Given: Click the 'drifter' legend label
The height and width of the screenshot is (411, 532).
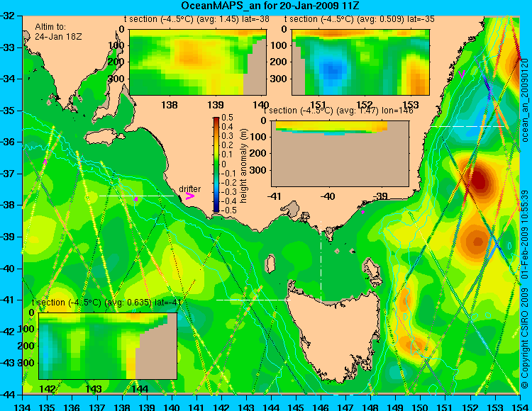Looking at the screenshot, I should [x=189, y=188].
